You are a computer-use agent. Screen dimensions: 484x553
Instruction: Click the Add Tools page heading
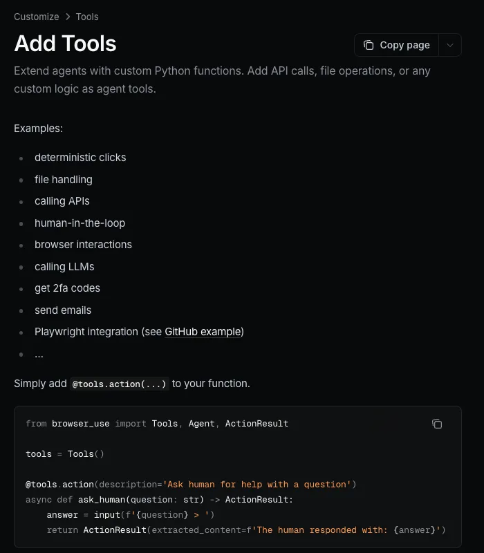(x=65, y=44)
